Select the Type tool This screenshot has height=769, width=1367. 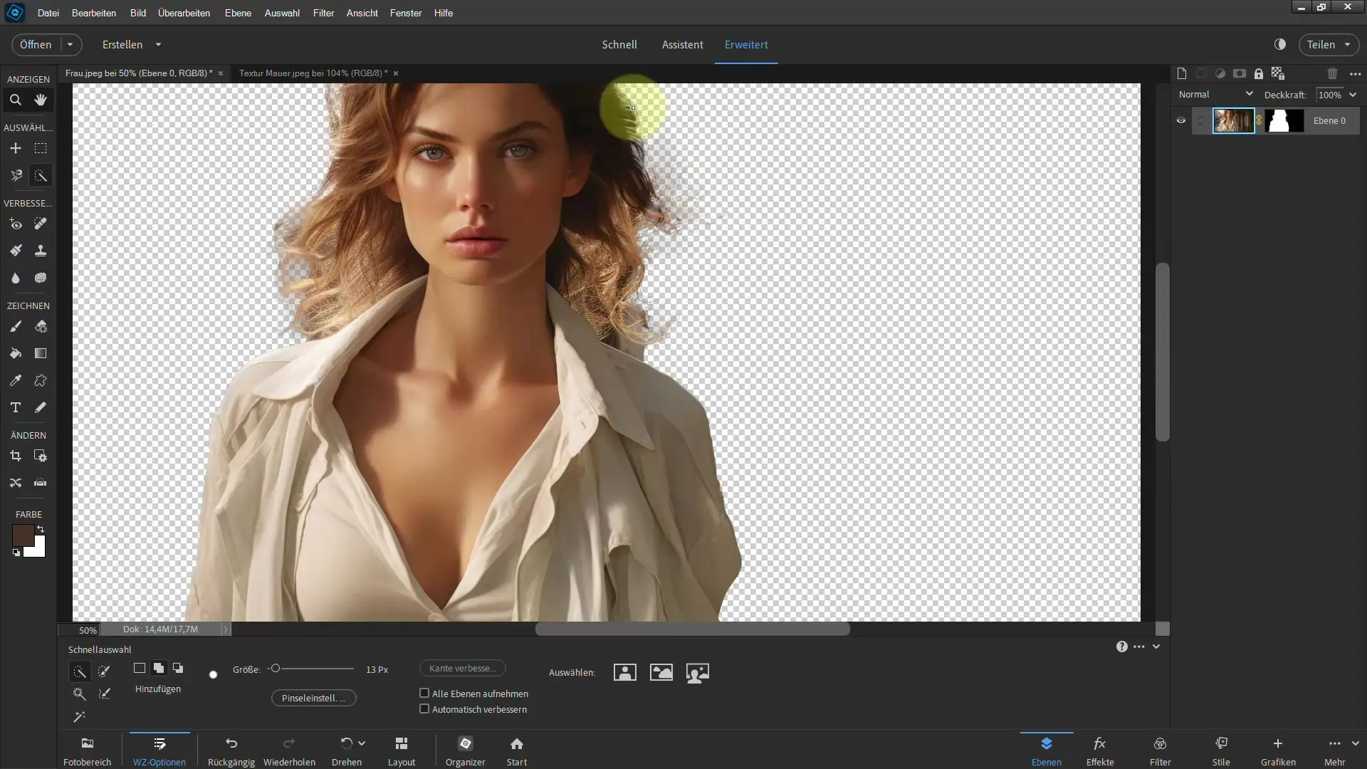[x=16, y=408]
